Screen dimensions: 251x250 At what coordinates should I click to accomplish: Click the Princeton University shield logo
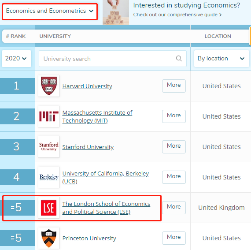click(x=49, y=238)
